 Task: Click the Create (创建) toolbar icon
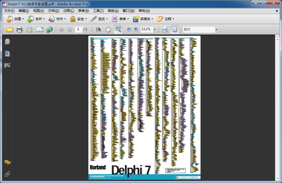pyautogui.click(x=9, y=19)
